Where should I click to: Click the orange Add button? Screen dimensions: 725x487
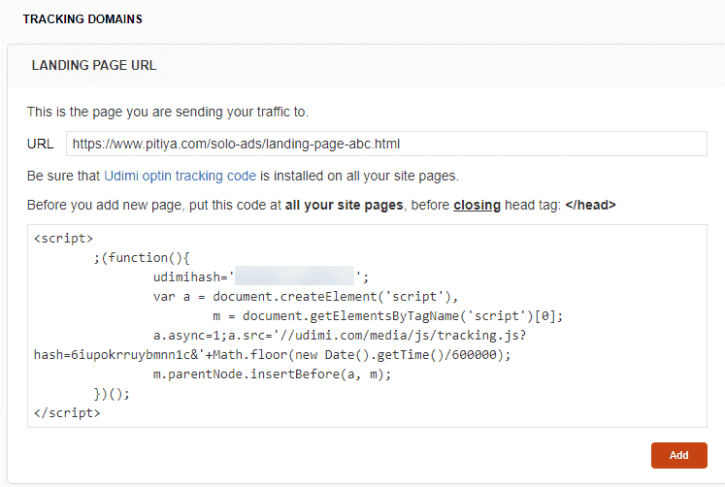tap(678, 455)
